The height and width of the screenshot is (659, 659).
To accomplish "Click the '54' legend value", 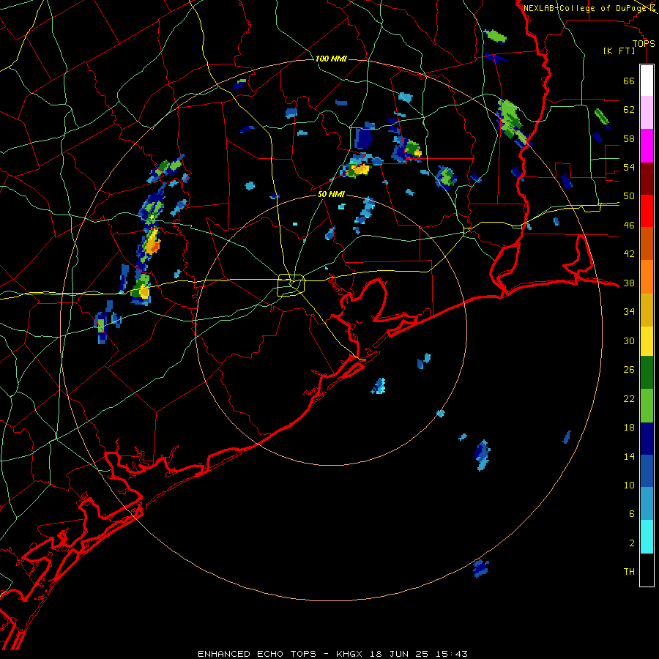I will [x=629, y=167].
